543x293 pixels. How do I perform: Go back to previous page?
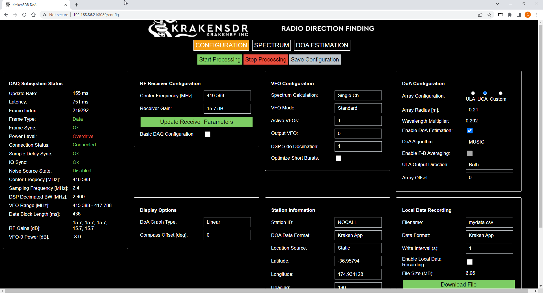(x=6, y=15)
